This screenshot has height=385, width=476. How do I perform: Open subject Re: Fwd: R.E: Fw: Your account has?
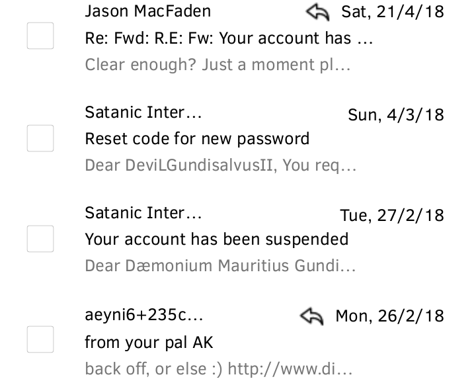229,38
